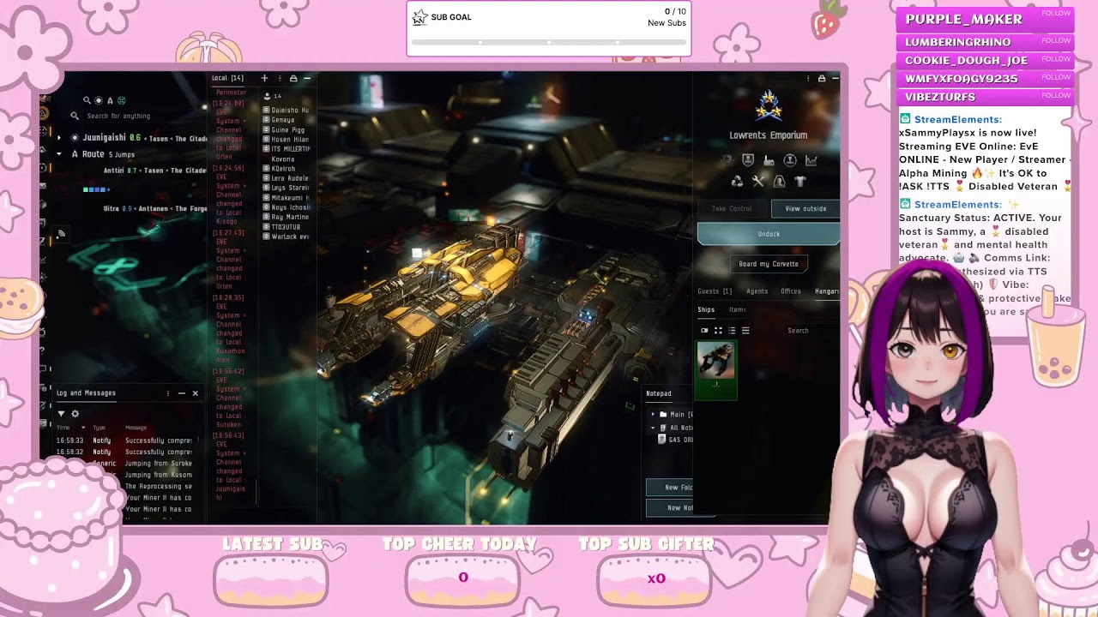Click the Sub Goal progress bar
Screen dimensions: 1098x617
coord(549,42)
